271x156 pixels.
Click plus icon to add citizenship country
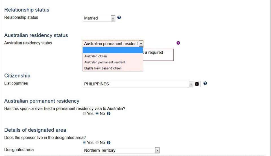tap(197, 84)
